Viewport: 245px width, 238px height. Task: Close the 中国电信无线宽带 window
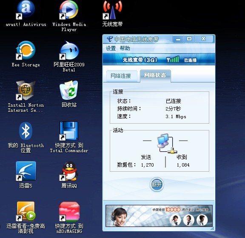(x=204, y=39)
